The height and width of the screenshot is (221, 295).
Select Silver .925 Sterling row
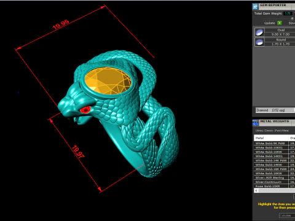pos(271,177)
